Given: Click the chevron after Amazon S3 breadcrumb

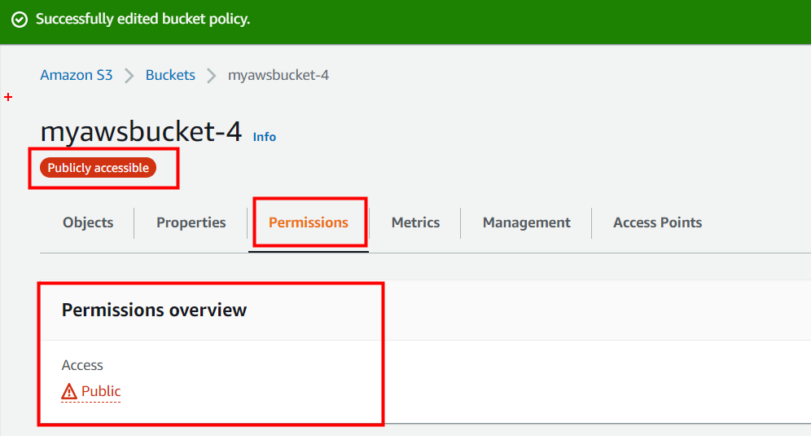Looking at the screenshot, I should pos(129,76).
